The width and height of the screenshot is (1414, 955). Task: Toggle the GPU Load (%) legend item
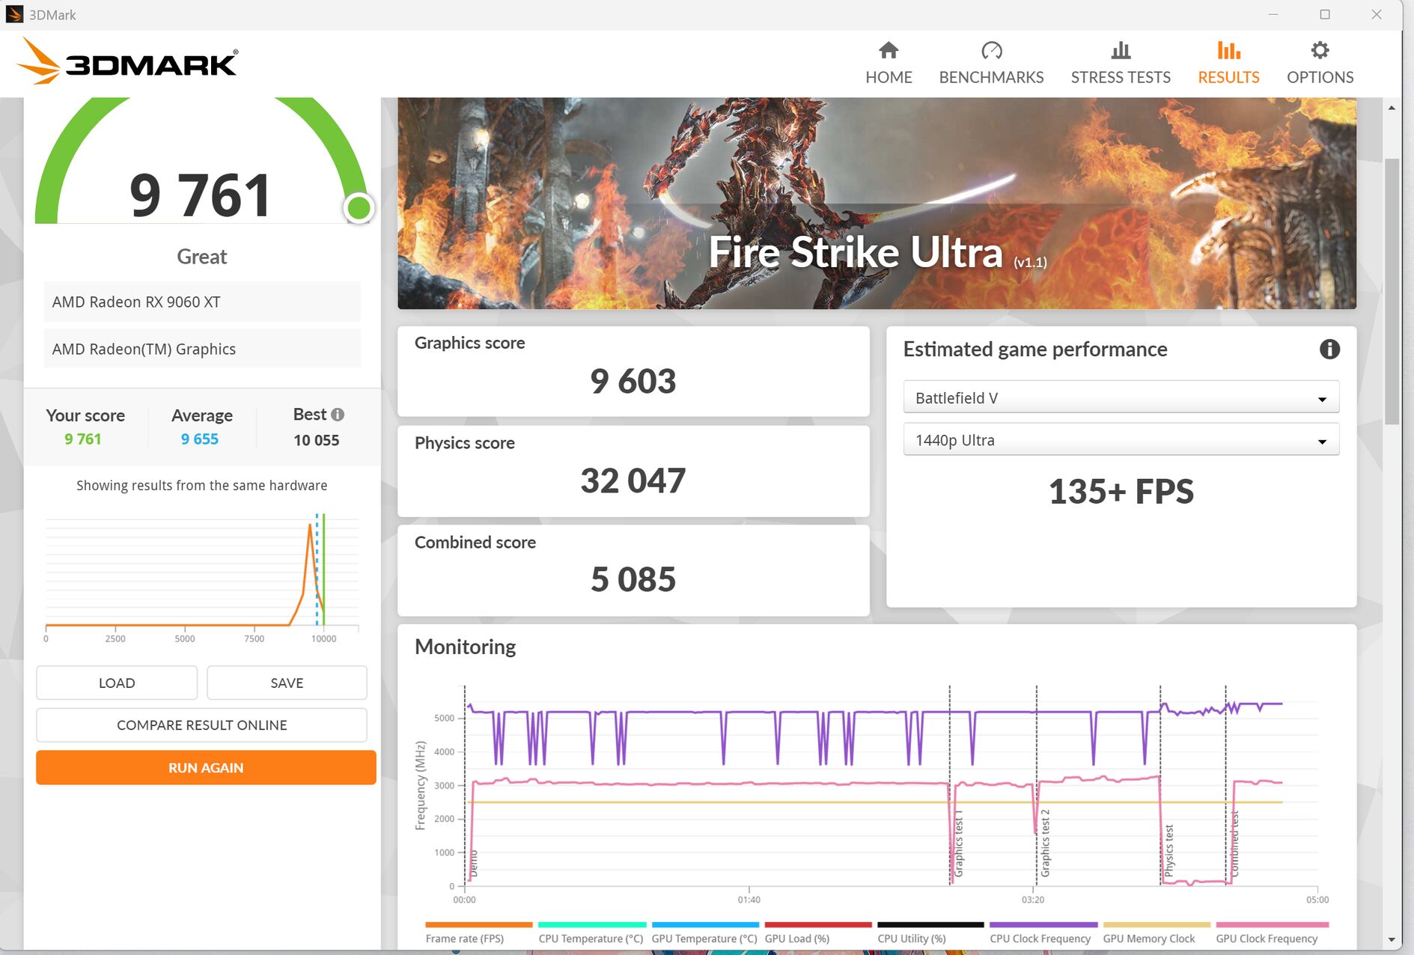coord(817,933)
